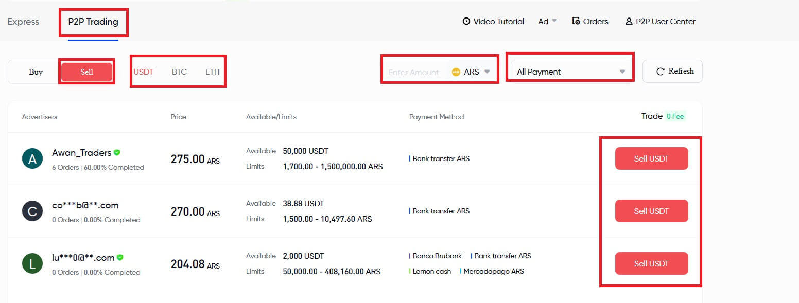Click the circular Refresh arrow icon
Image resolution: width=799 pixels, height=303 pixels.
tap(661, 71)
